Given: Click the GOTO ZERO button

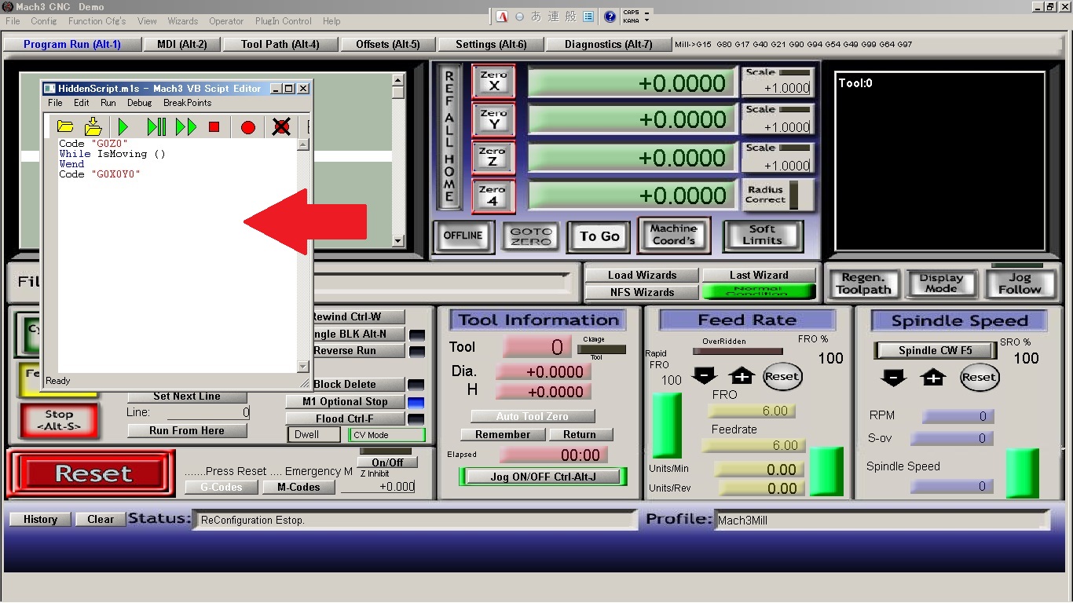Looking at the screenshot, I should 531,236.
